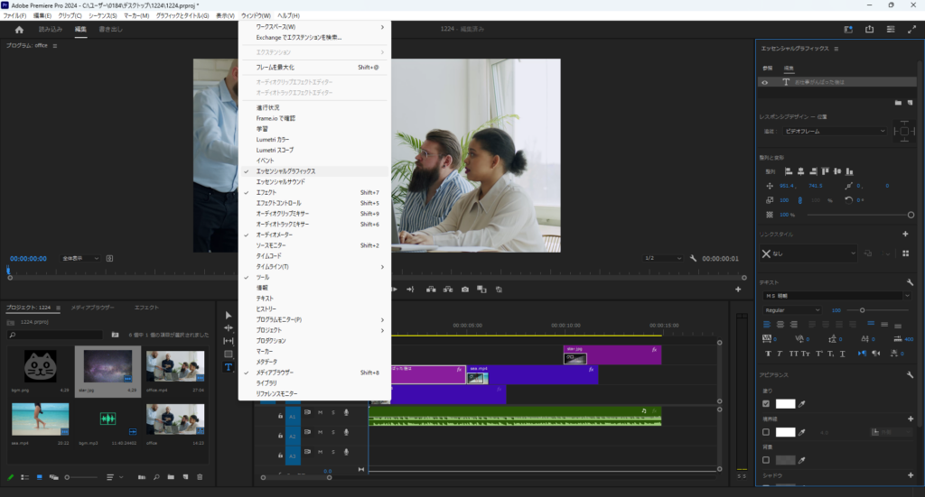Open the Regular font style dropdown
925x497 pixels.
[x=792, y=310]
